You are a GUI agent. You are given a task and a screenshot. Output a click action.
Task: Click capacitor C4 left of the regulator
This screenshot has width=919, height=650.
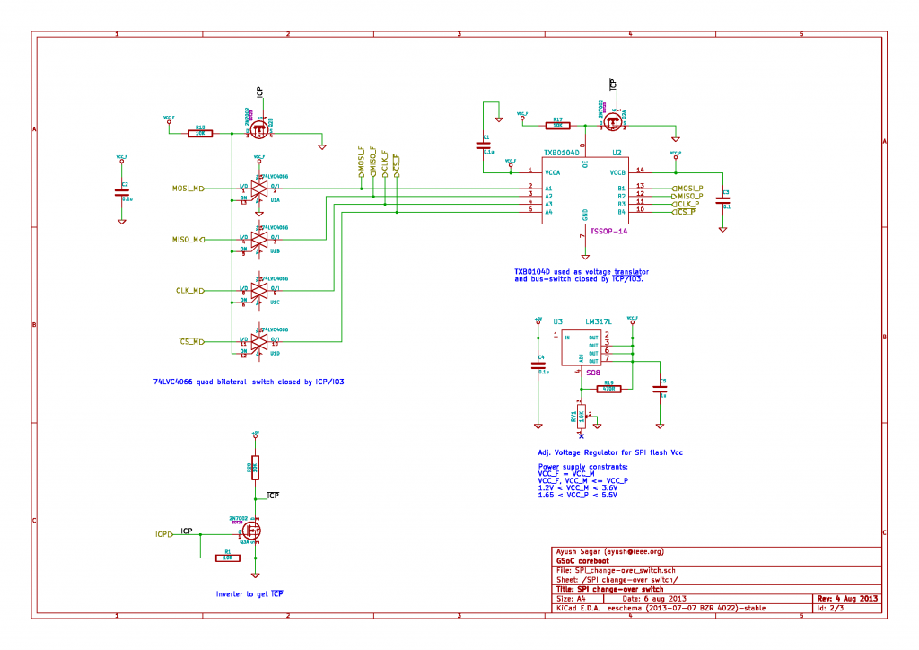[x=540, y=366]
